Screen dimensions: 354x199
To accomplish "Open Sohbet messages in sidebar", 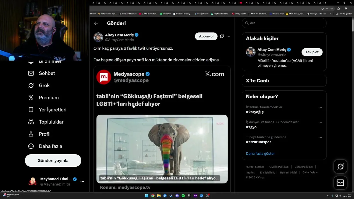I will pos(41,73).
